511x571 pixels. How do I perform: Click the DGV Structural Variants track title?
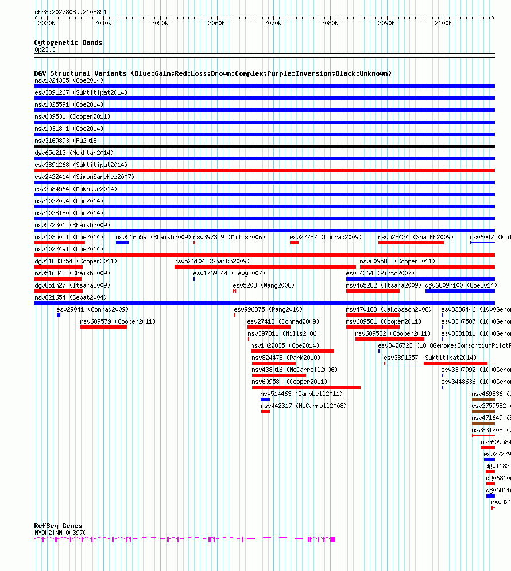coord(212,73)
